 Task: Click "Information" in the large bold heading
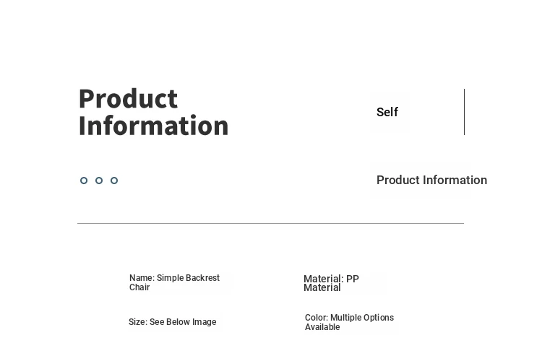pyautogui.click(x=153, y=126)
